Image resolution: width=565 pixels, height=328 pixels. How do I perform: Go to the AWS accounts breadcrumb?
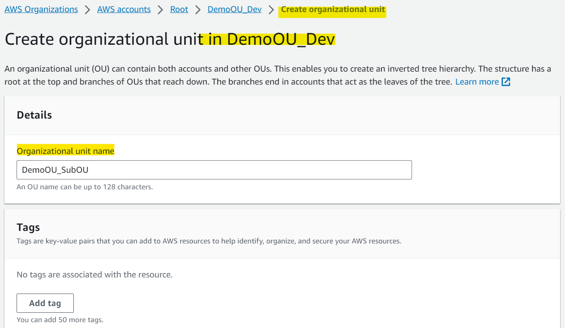124,9
